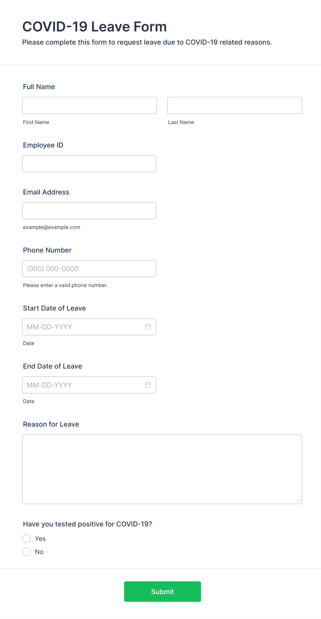The image size is (321, 619).
Task: Click into the Employee ID field
Action: click(89, 163)
